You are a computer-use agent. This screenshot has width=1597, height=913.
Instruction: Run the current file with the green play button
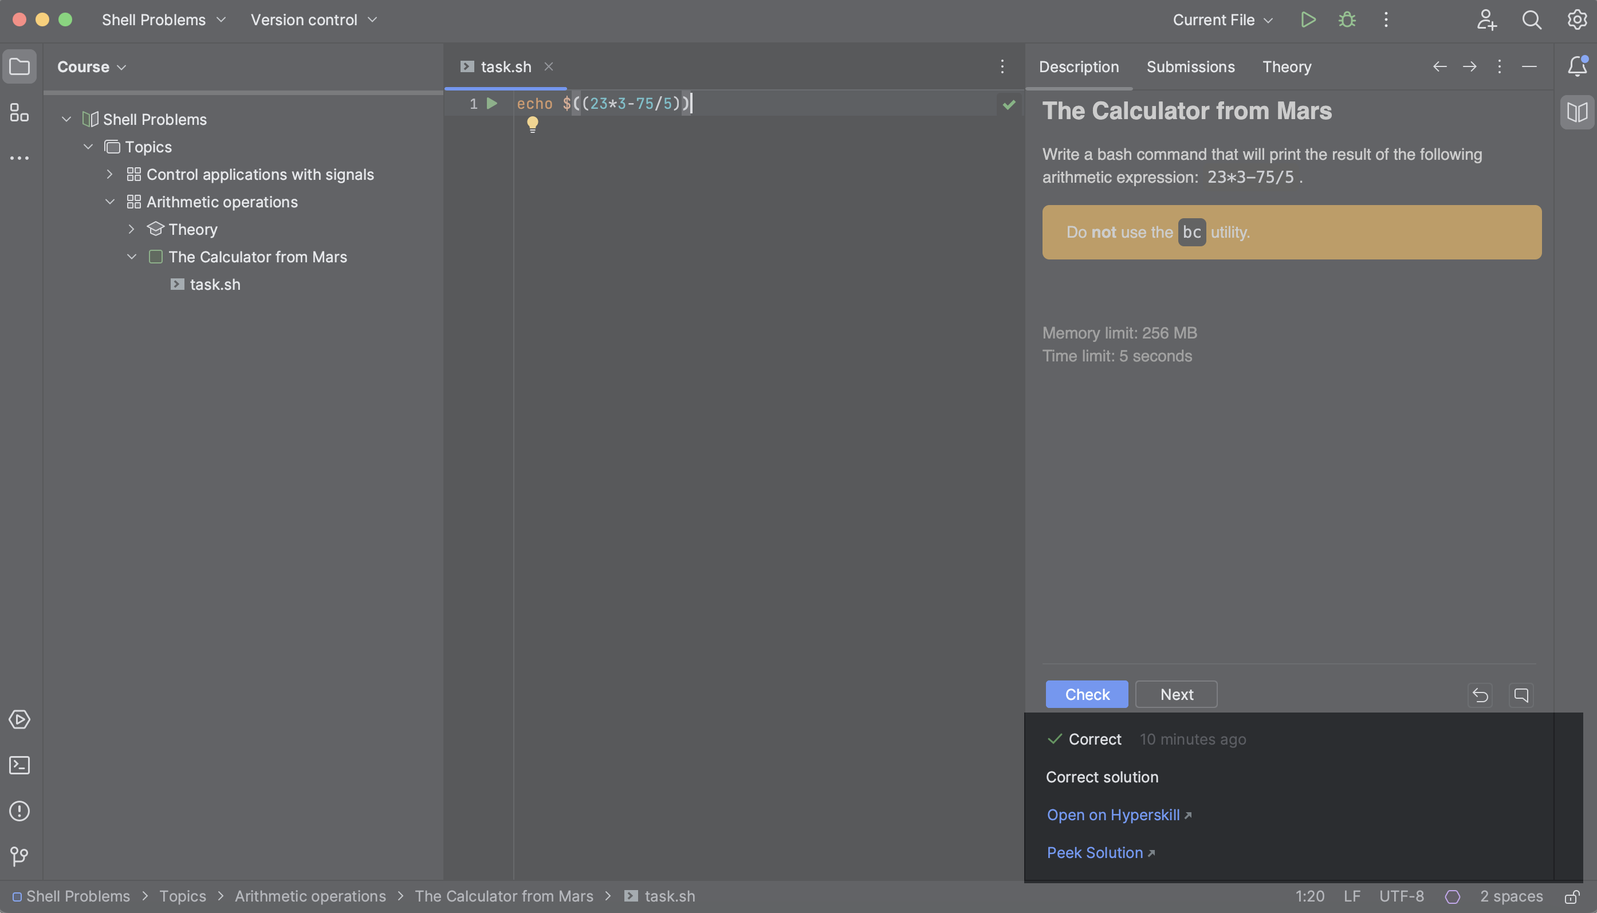click(x=1308, y=19)
